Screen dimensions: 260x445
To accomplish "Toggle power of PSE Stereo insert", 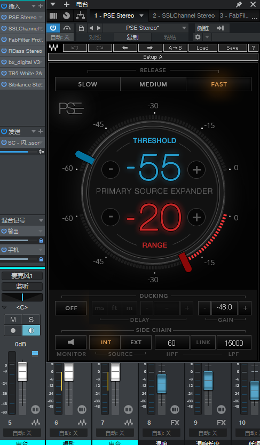I will [4, 17].
